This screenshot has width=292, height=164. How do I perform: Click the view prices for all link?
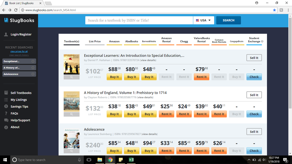coord(19,51)
